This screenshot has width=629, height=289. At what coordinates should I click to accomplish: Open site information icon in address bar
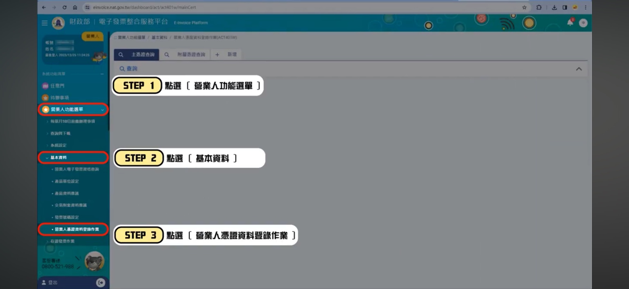click(x=87, y=7)
